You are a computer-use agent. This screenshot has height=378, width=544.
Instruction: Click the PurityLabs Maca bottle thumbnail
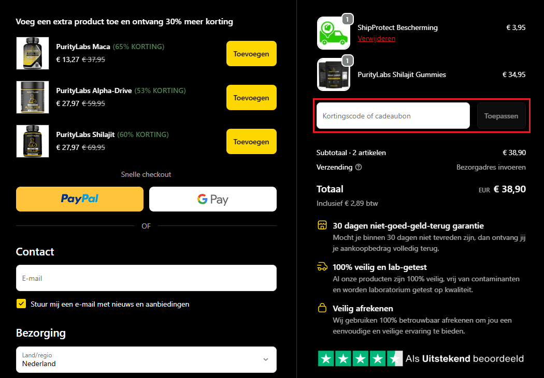coord(32,53)
